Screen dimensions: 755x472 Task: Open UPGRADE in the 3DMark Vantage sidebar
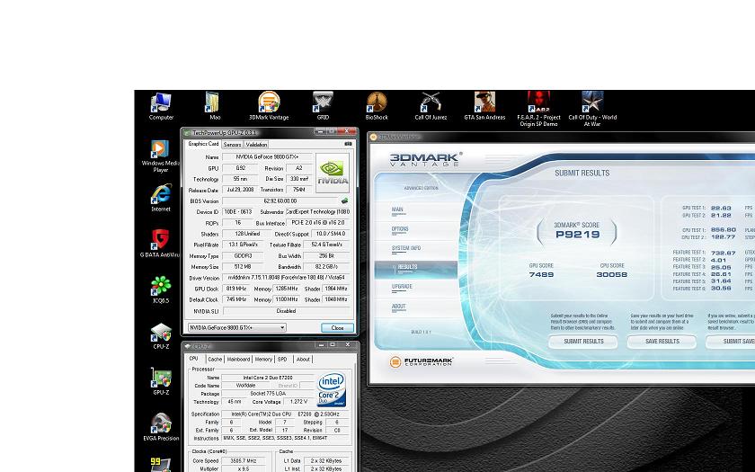402,287
